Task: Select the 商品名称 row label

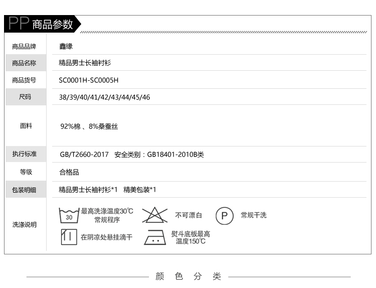Action: tap(24, 63)
